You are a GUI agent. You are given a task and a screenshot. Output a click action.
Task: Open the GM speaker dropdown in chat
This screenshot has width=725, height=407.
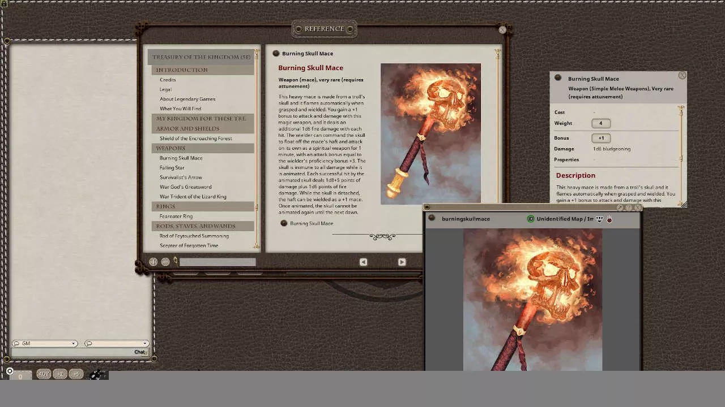(44, 343)
